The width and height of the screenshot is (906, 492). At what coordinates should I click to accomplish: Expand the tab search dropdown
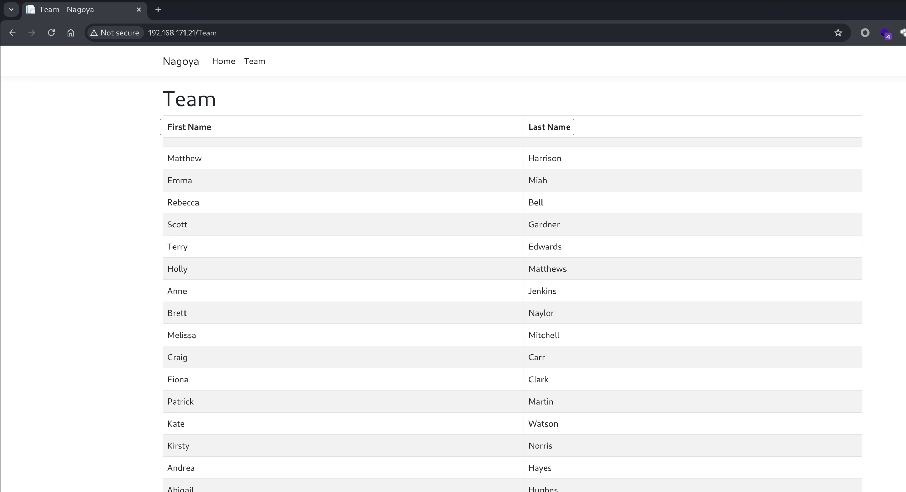(11, 10)
